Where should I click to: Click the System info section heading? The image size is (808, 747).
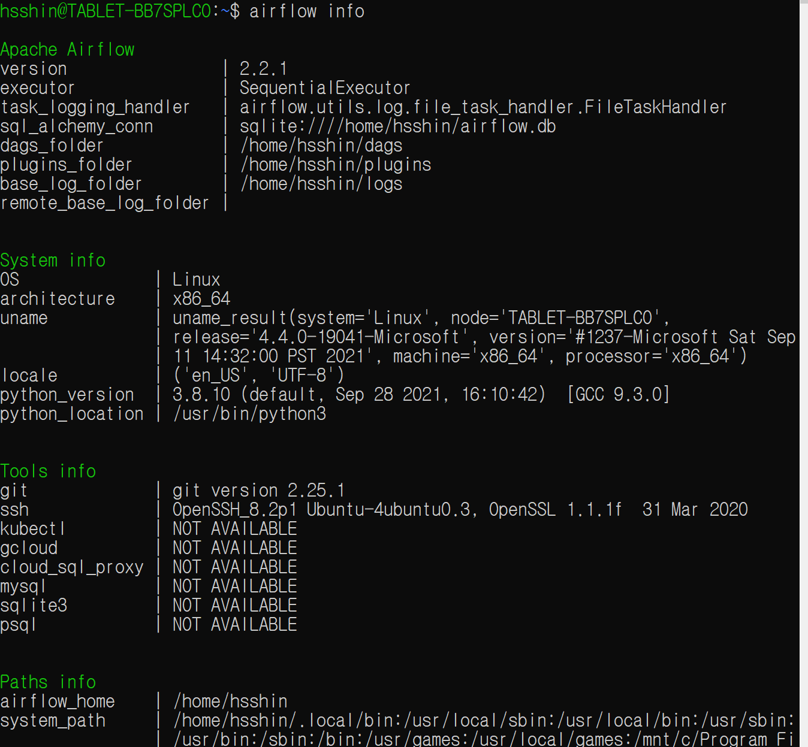[53, 261]
